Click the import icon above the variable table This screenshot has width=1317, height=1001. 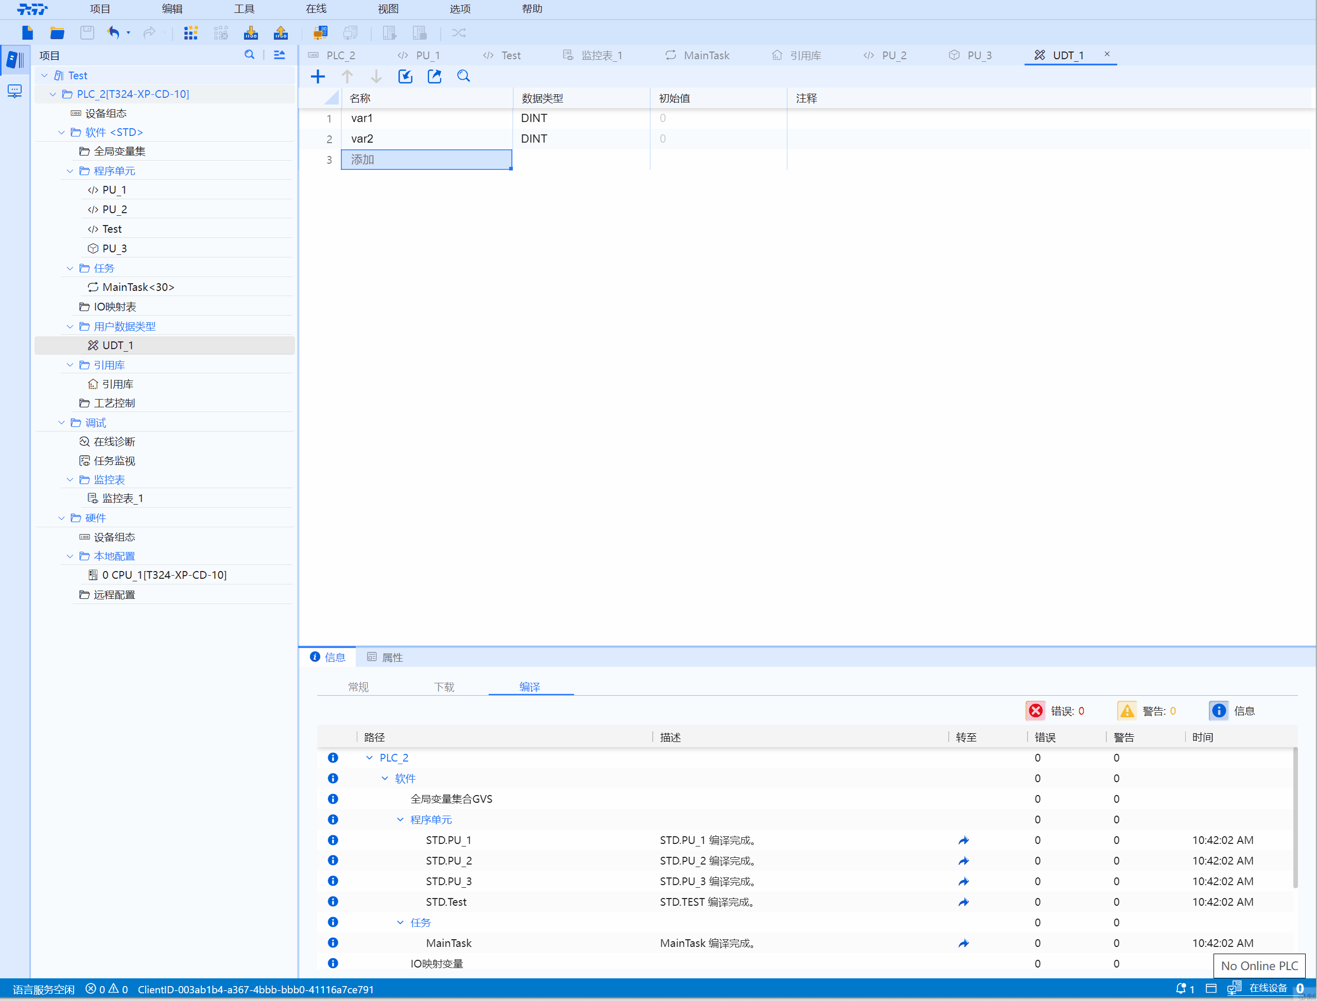click(405, 76)
